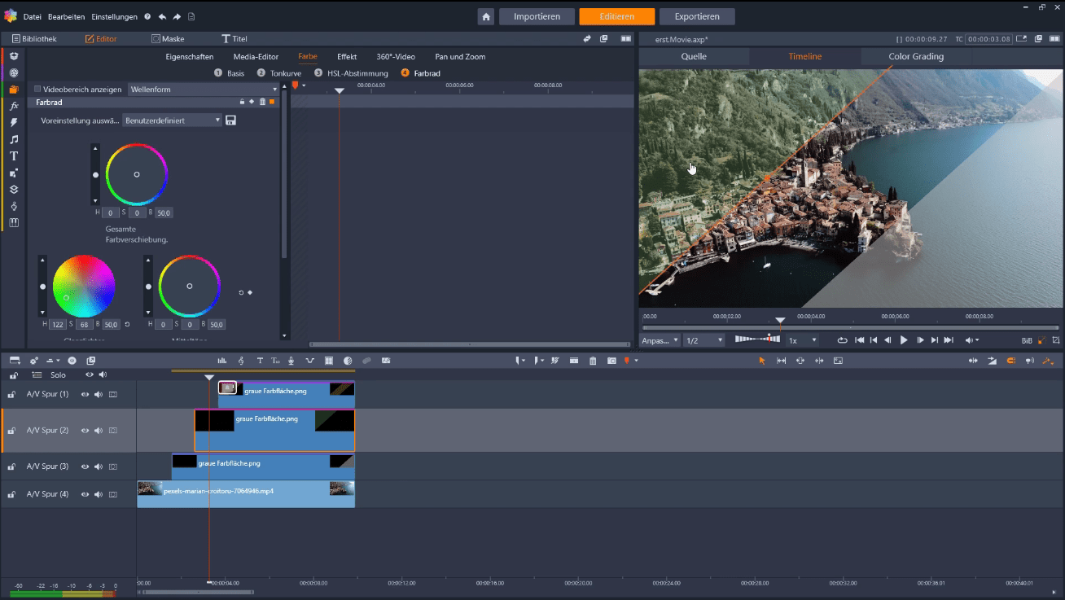Open the lightning transitions sidebar icon

(x=14, y=122)
